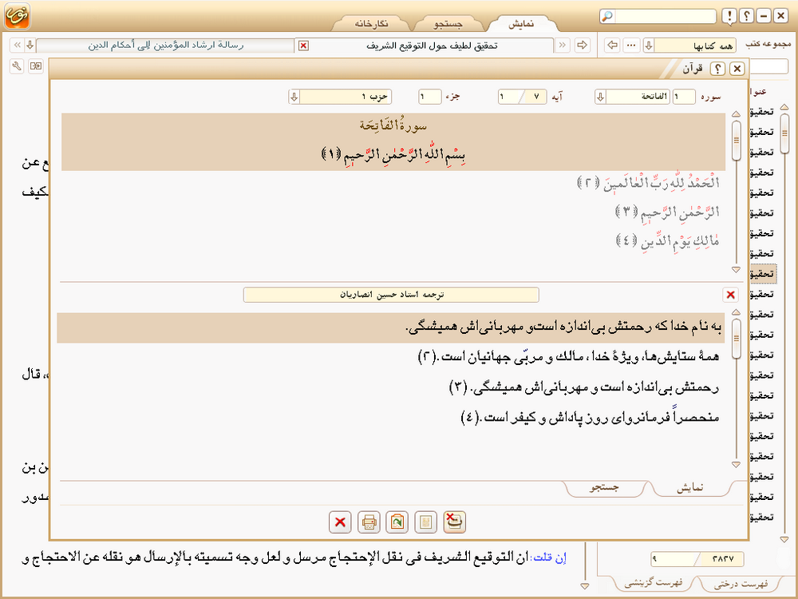Open the ترجمه استاد حسین انصاریان translation selector

[391, 295]
